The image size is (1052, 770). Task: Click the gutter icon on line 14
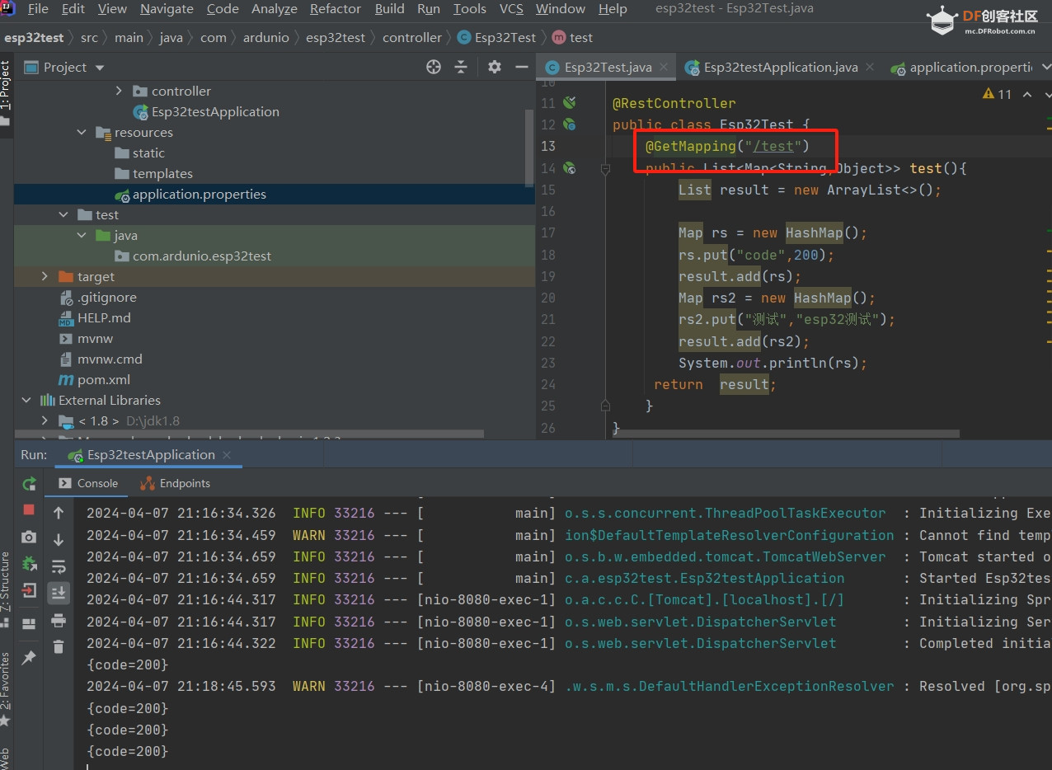[x=569, y=168]
